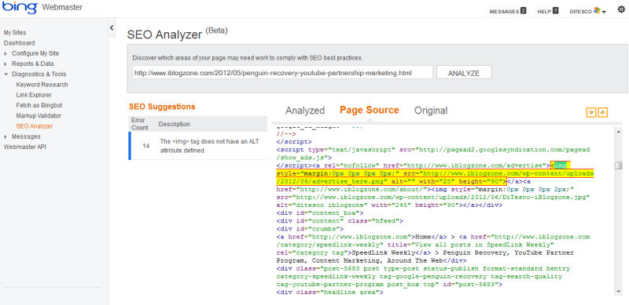Click the 'div id="crumbs"' source line
The image size is (629, 305).
(310, 229)
